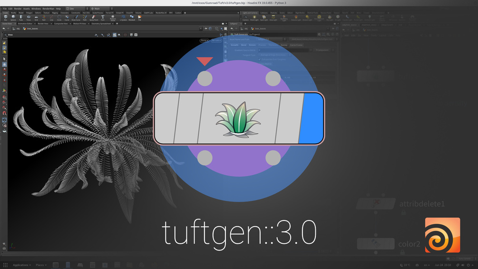Open the Render menu
The width and height of the screenshot is (478, 269).
(x=18, y=9)
